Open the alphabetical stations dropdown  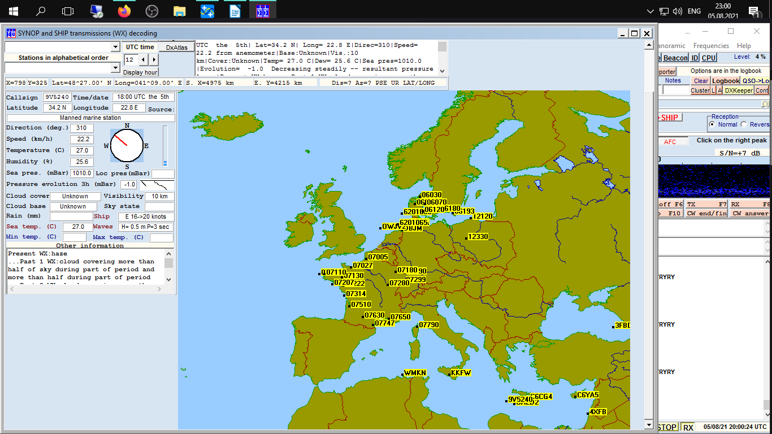(115, 68)
